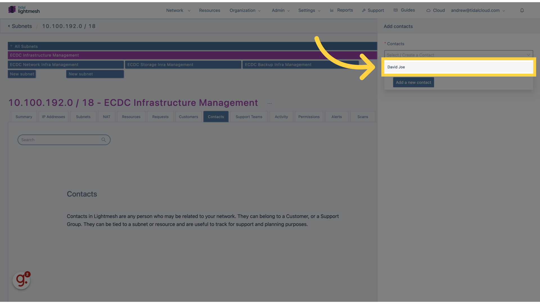Open the subnet Resources tab

click(x=131, y=117)
